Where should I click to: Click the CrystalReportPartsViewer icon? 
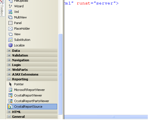point(10,101)
